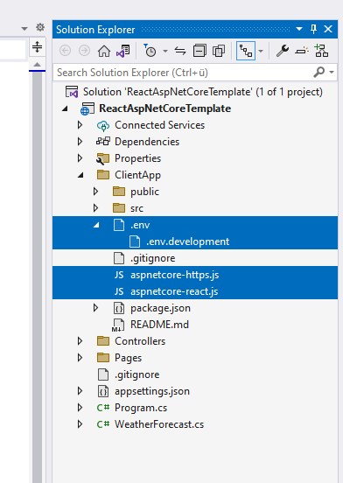The image size is (343, 483).
Task: Open the Solution Explorer window position menu
Action: click(299, 29)
